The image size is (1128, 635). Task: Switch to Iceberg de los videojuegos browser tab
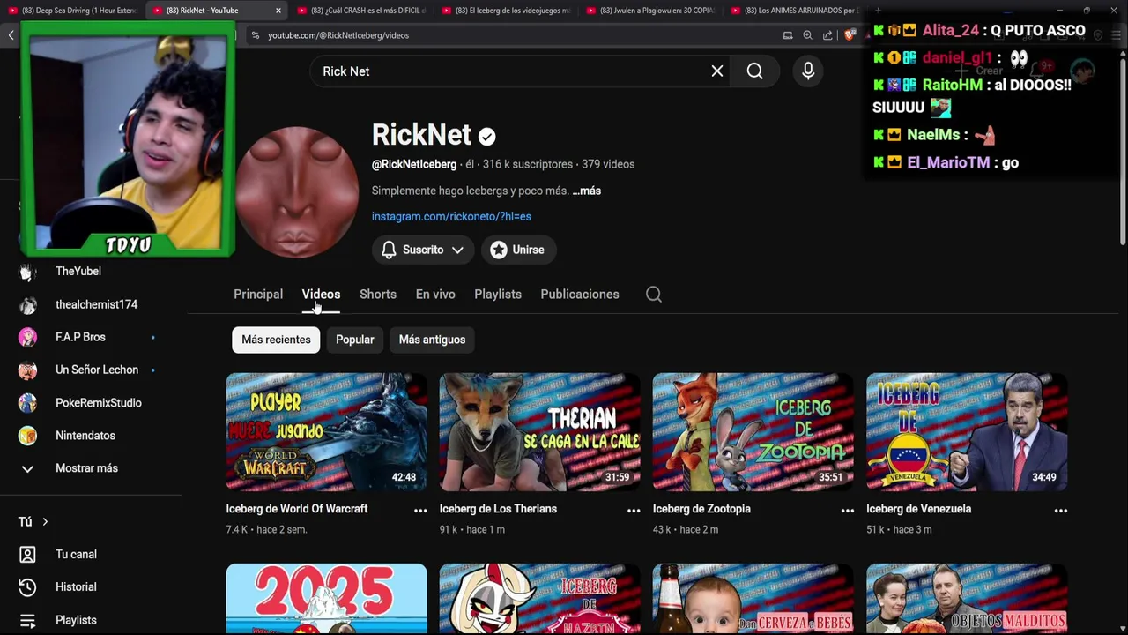(506, 11)
